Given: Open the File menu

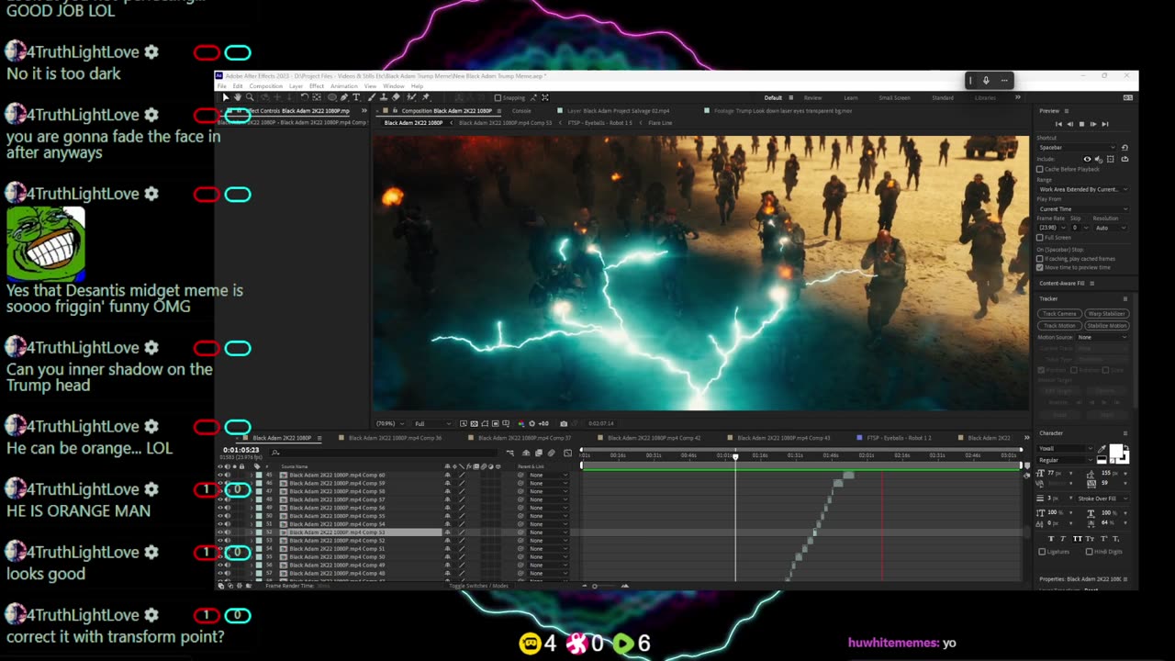Looking at the screenshot, I should point(221,86).
